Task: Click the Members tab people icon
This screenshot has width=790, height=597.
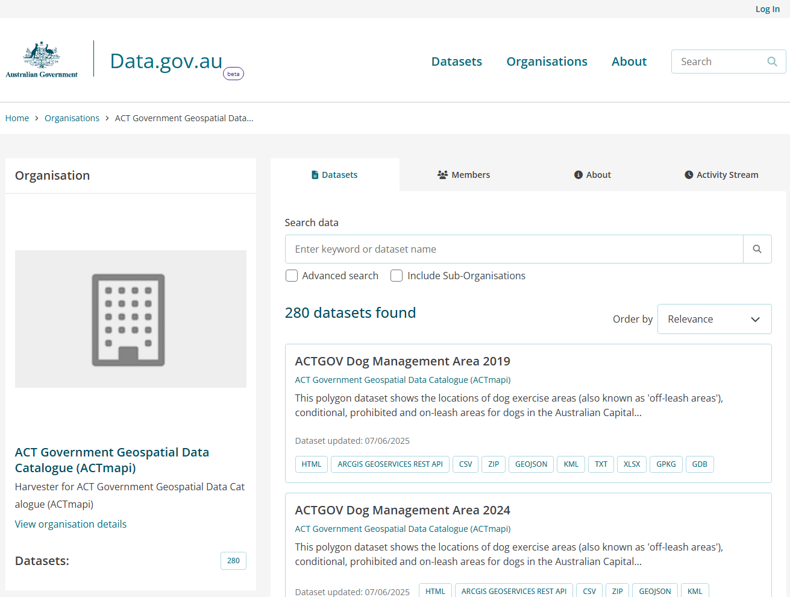Action: coord(442,175)
